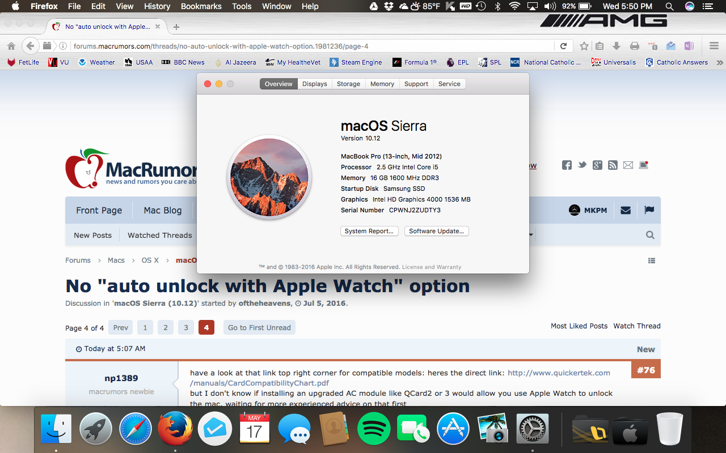726x453 pixels.
Task: Open BBC News bookmark
Action: pyautogui.click(x=183, y=62)
